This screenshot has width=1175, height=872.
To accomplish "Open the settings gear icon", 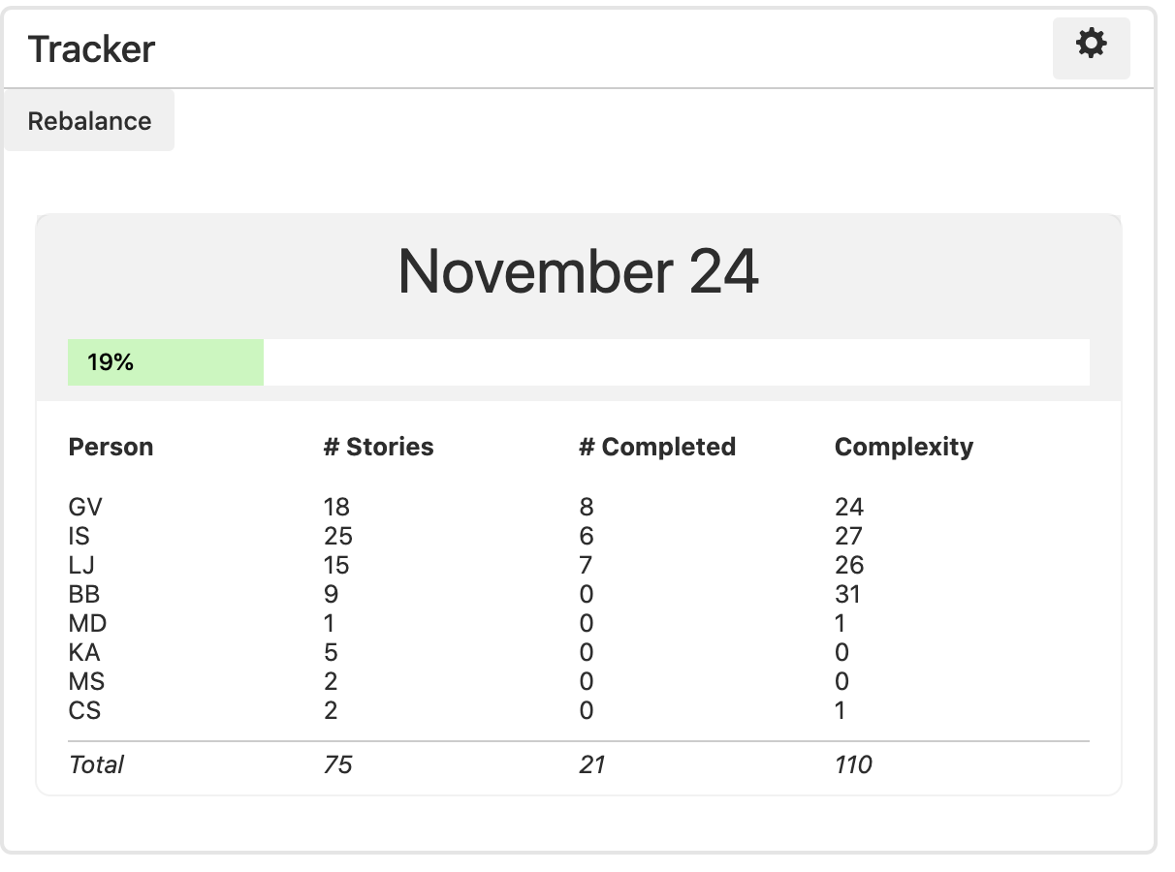I will [1091, 45].
